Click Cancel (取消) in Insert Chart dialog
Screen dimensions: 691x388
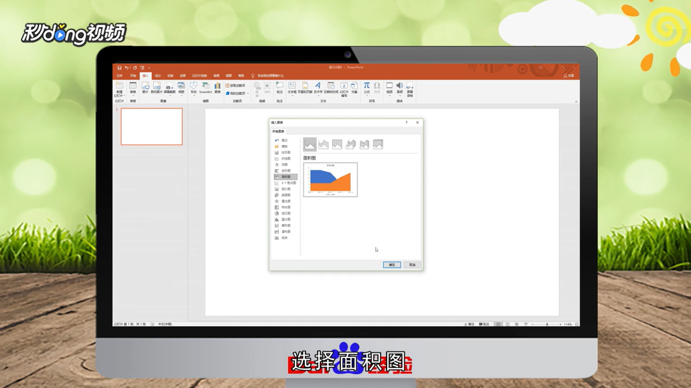412,265
